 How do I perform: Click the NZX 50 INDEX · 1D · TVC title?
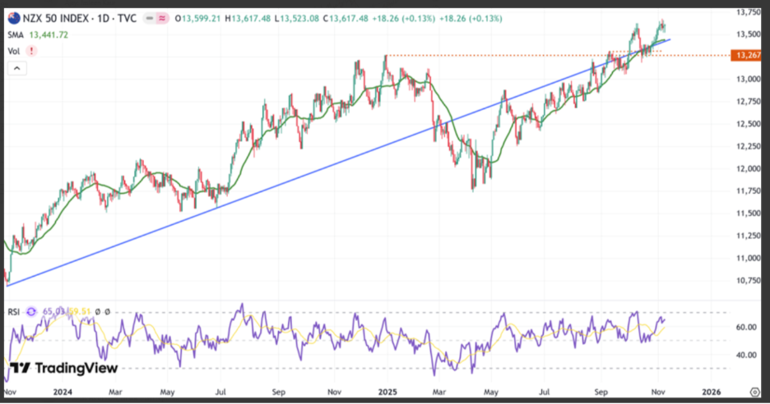pos(80,19)
